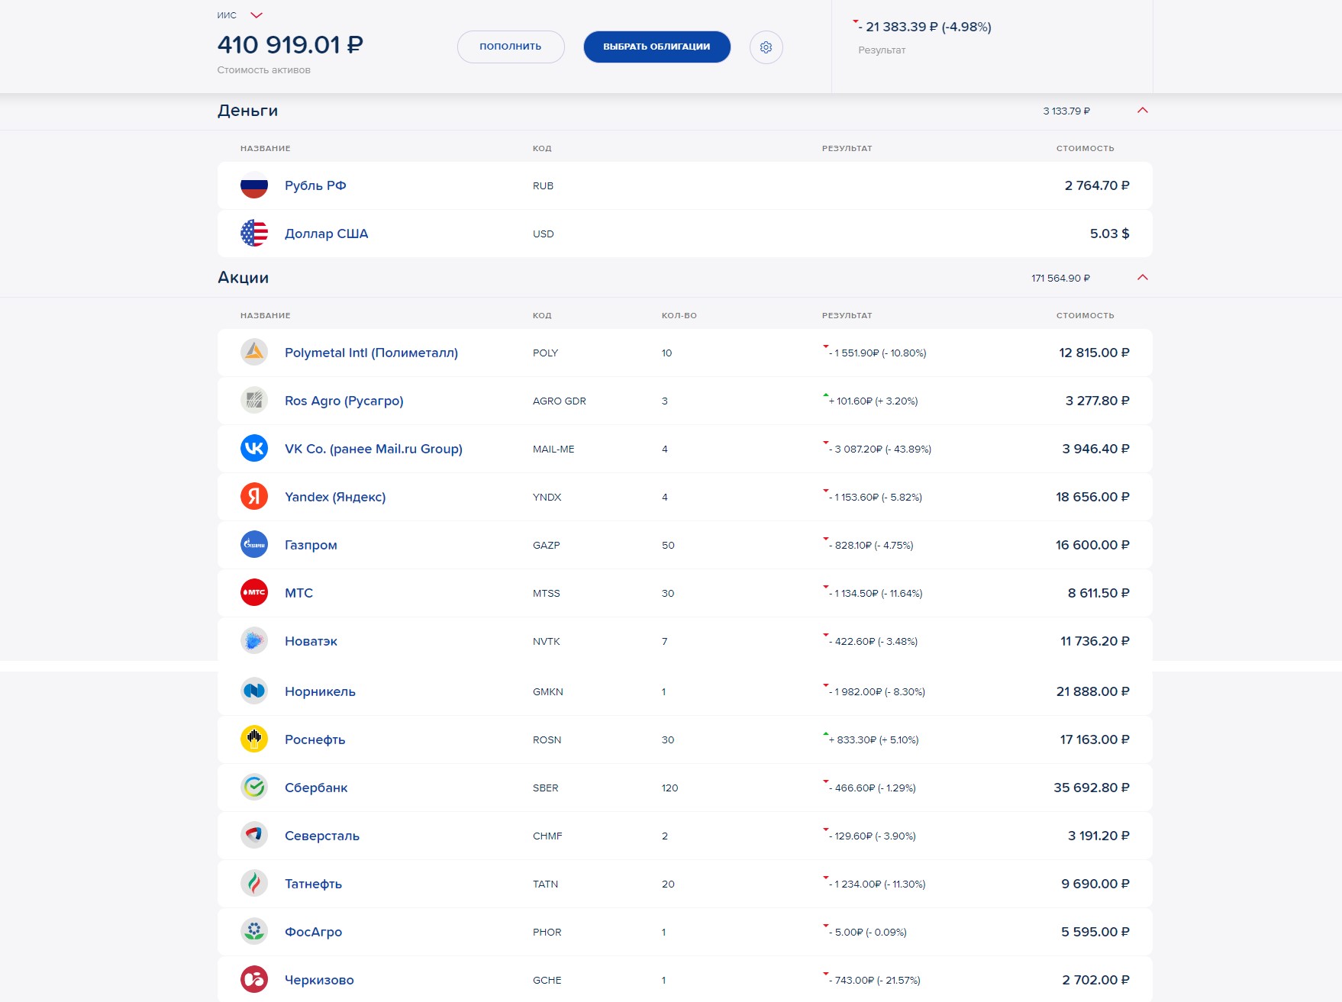Open the Татнефть stock link
The image size is (1342, 1002).
point(313,884)
